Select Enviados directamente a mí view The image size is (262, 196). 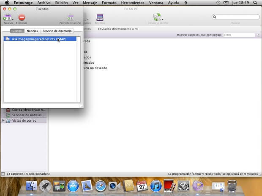(118, 29)
